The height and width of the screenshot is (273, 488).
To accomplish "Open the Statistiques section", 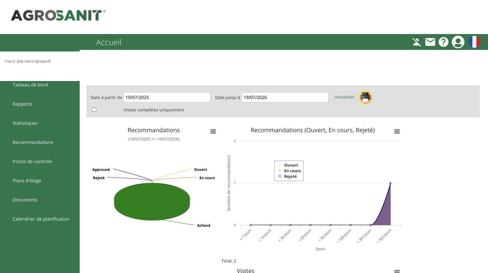I will coord(25,123).
